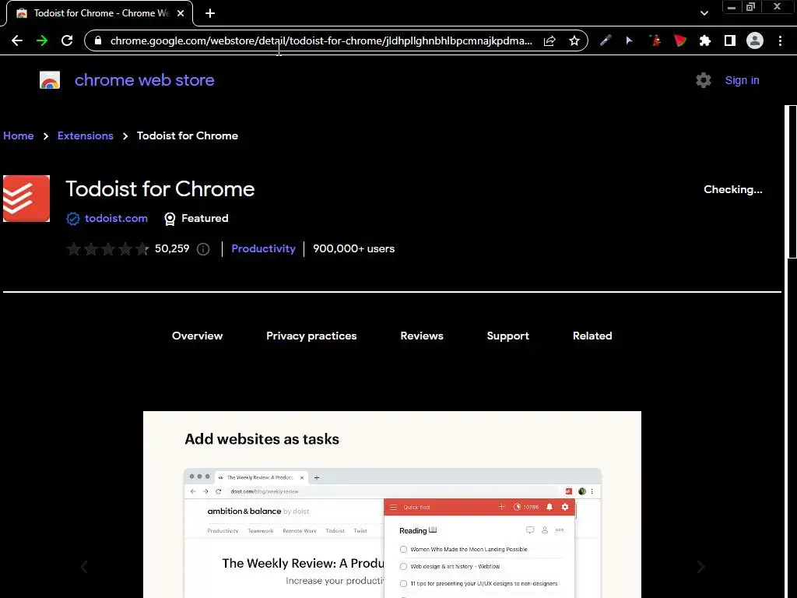Show previous screenshot with left arrow
The image size is (797, 598).
tap(84, 567)
